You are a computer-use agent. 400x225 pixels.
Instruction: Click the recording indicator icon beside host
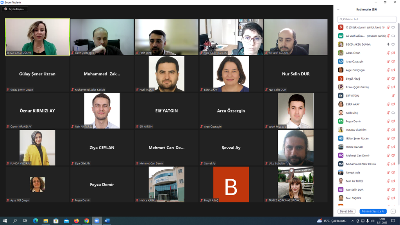coord(383,27)
